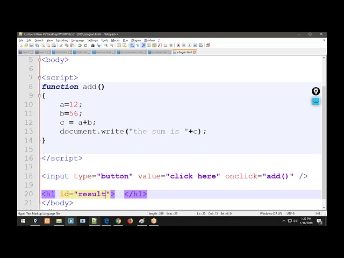Click the Start Recording macro icon
Screen dimensions: 344x258
(x=178, y=45)
